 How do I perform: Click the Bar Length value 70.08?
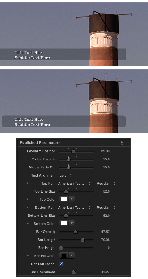(x=105, y=240)
